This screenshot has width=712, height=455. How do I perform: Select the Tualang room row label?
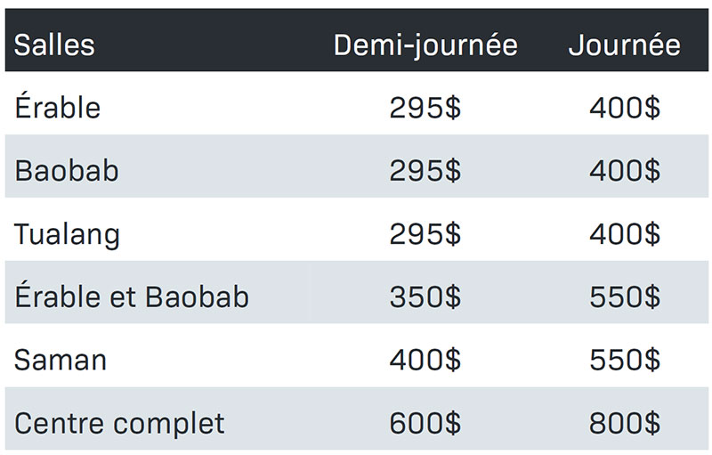pyautogui.click(x=68, y=235)
